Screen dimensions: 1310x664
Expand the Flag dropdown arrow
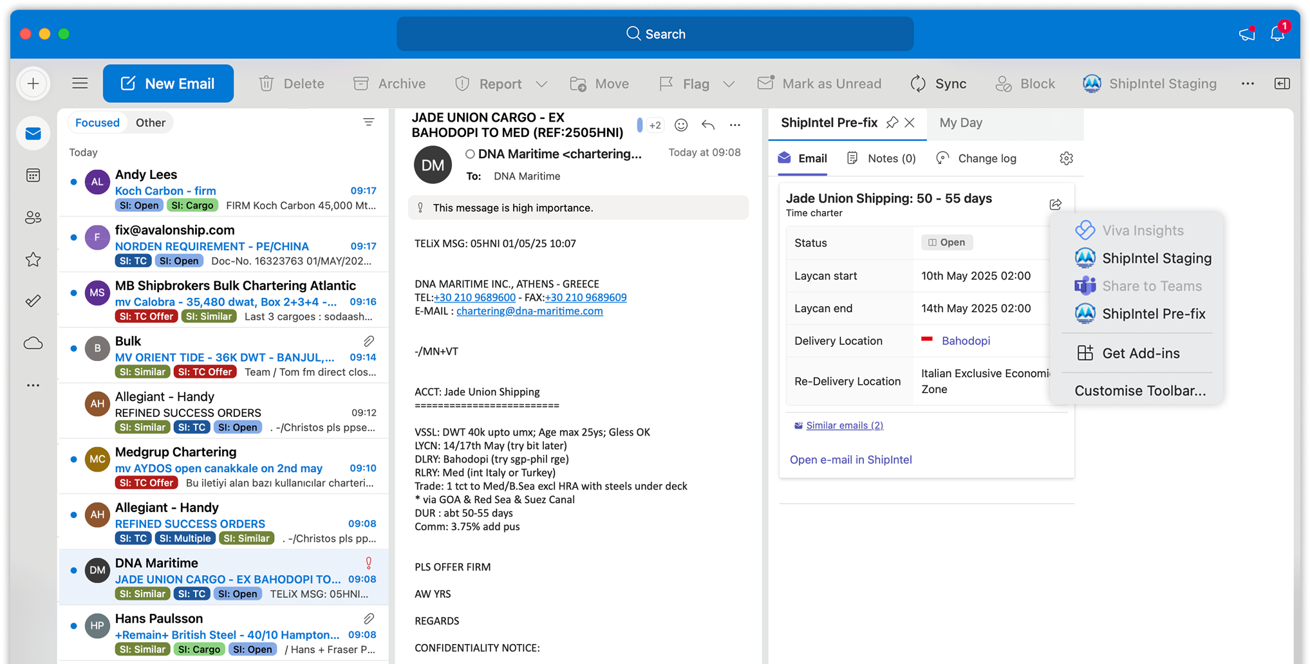(729, 84)
